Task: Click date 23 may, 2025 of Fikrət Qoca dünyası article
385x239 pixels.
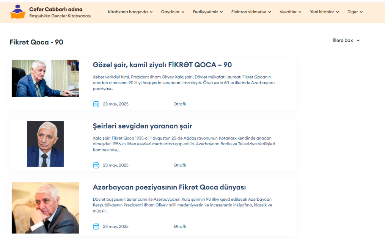Action: coord(116,226)
